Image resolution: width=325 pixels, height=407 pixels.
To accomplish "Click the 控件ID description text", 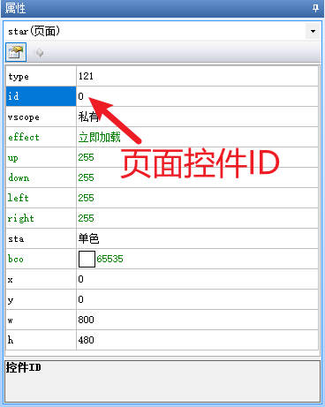I will click(24, 367).
